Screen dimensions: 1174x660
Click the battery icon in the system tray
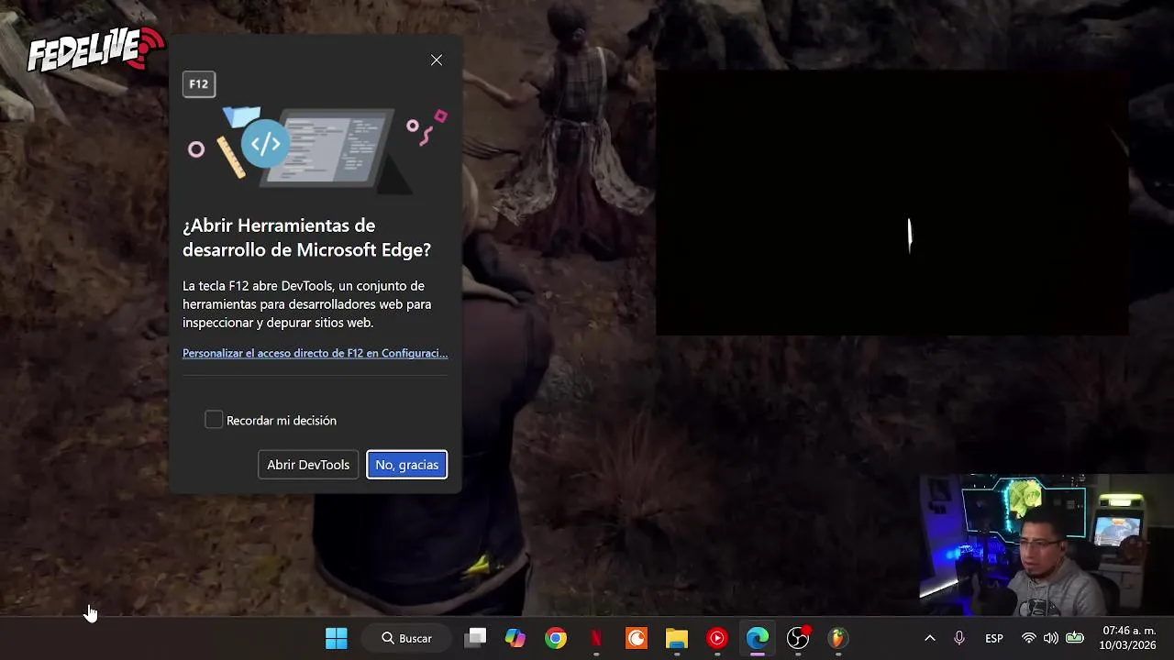1075,638
